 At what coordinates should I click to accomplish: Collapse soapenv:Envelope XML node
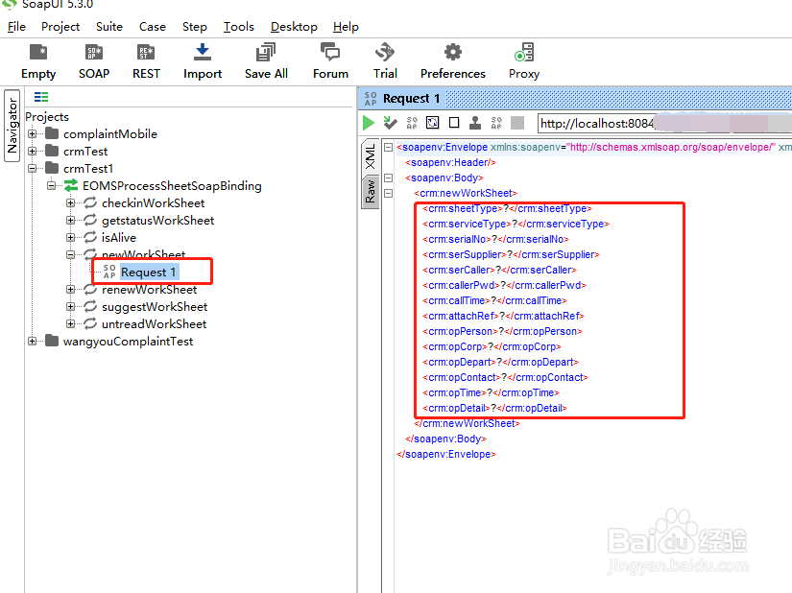[x=389, y=148]
